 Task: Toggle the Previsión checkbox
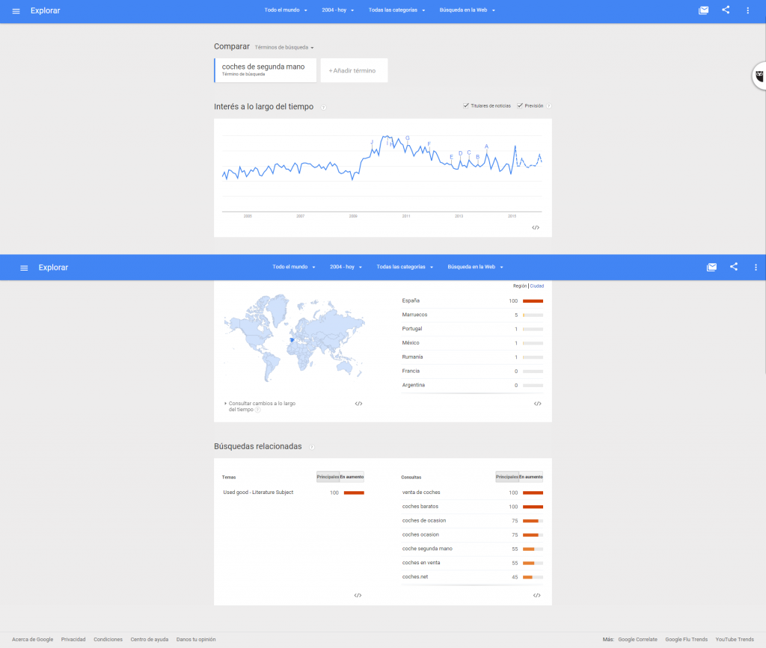click(x=520, y=106)
